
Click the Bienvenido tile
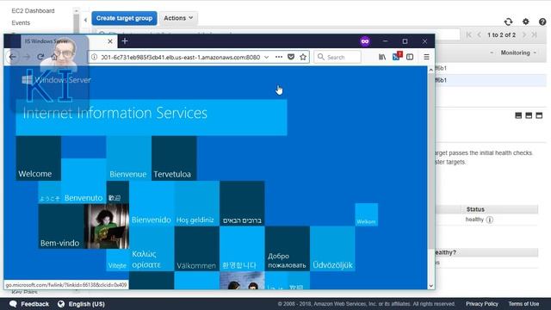point(152,203)
